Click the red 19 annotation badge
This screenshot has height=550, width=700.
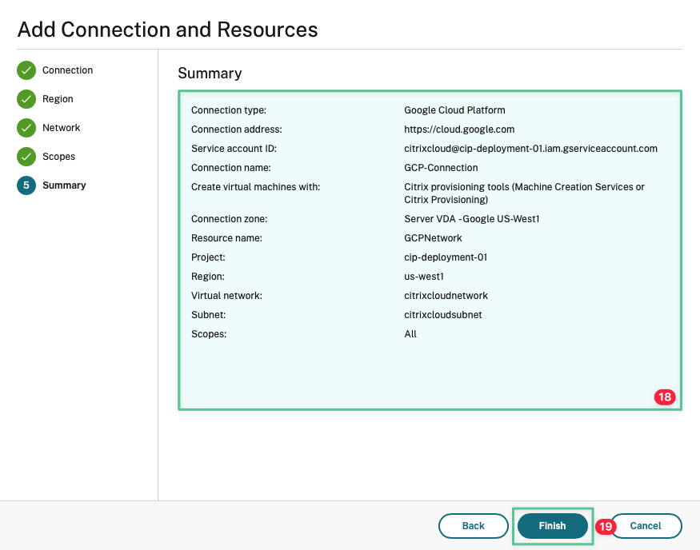point(606,527)
